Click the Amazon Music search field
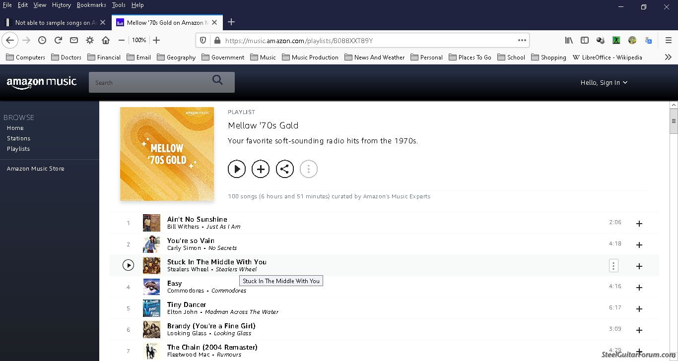 tap(149, 83)
